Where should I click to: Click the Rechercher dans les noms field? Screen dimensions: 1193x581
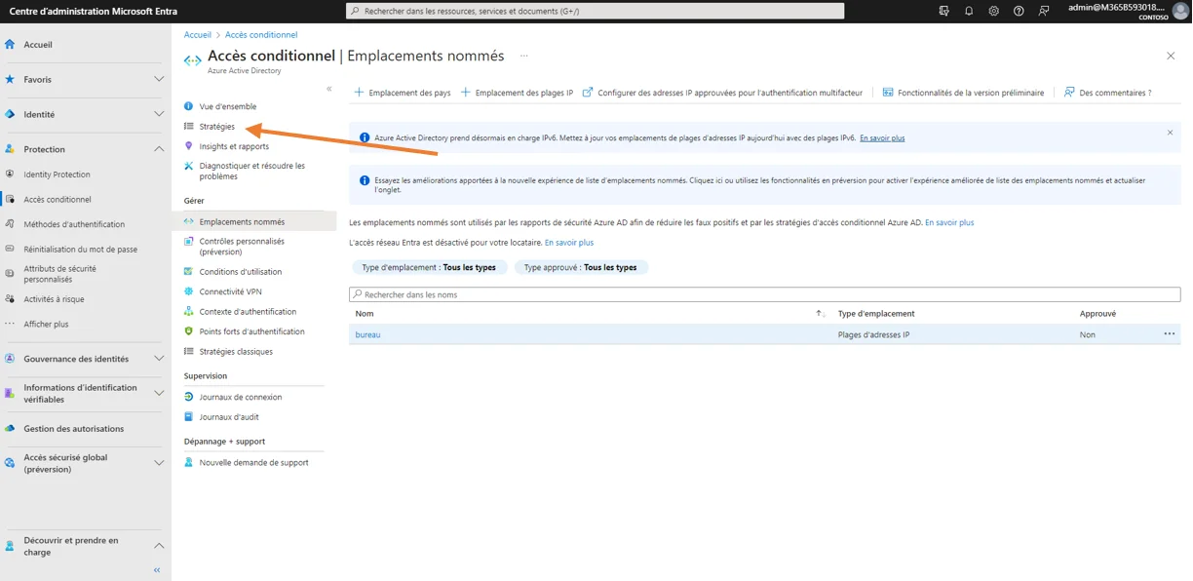click(764, 294)
